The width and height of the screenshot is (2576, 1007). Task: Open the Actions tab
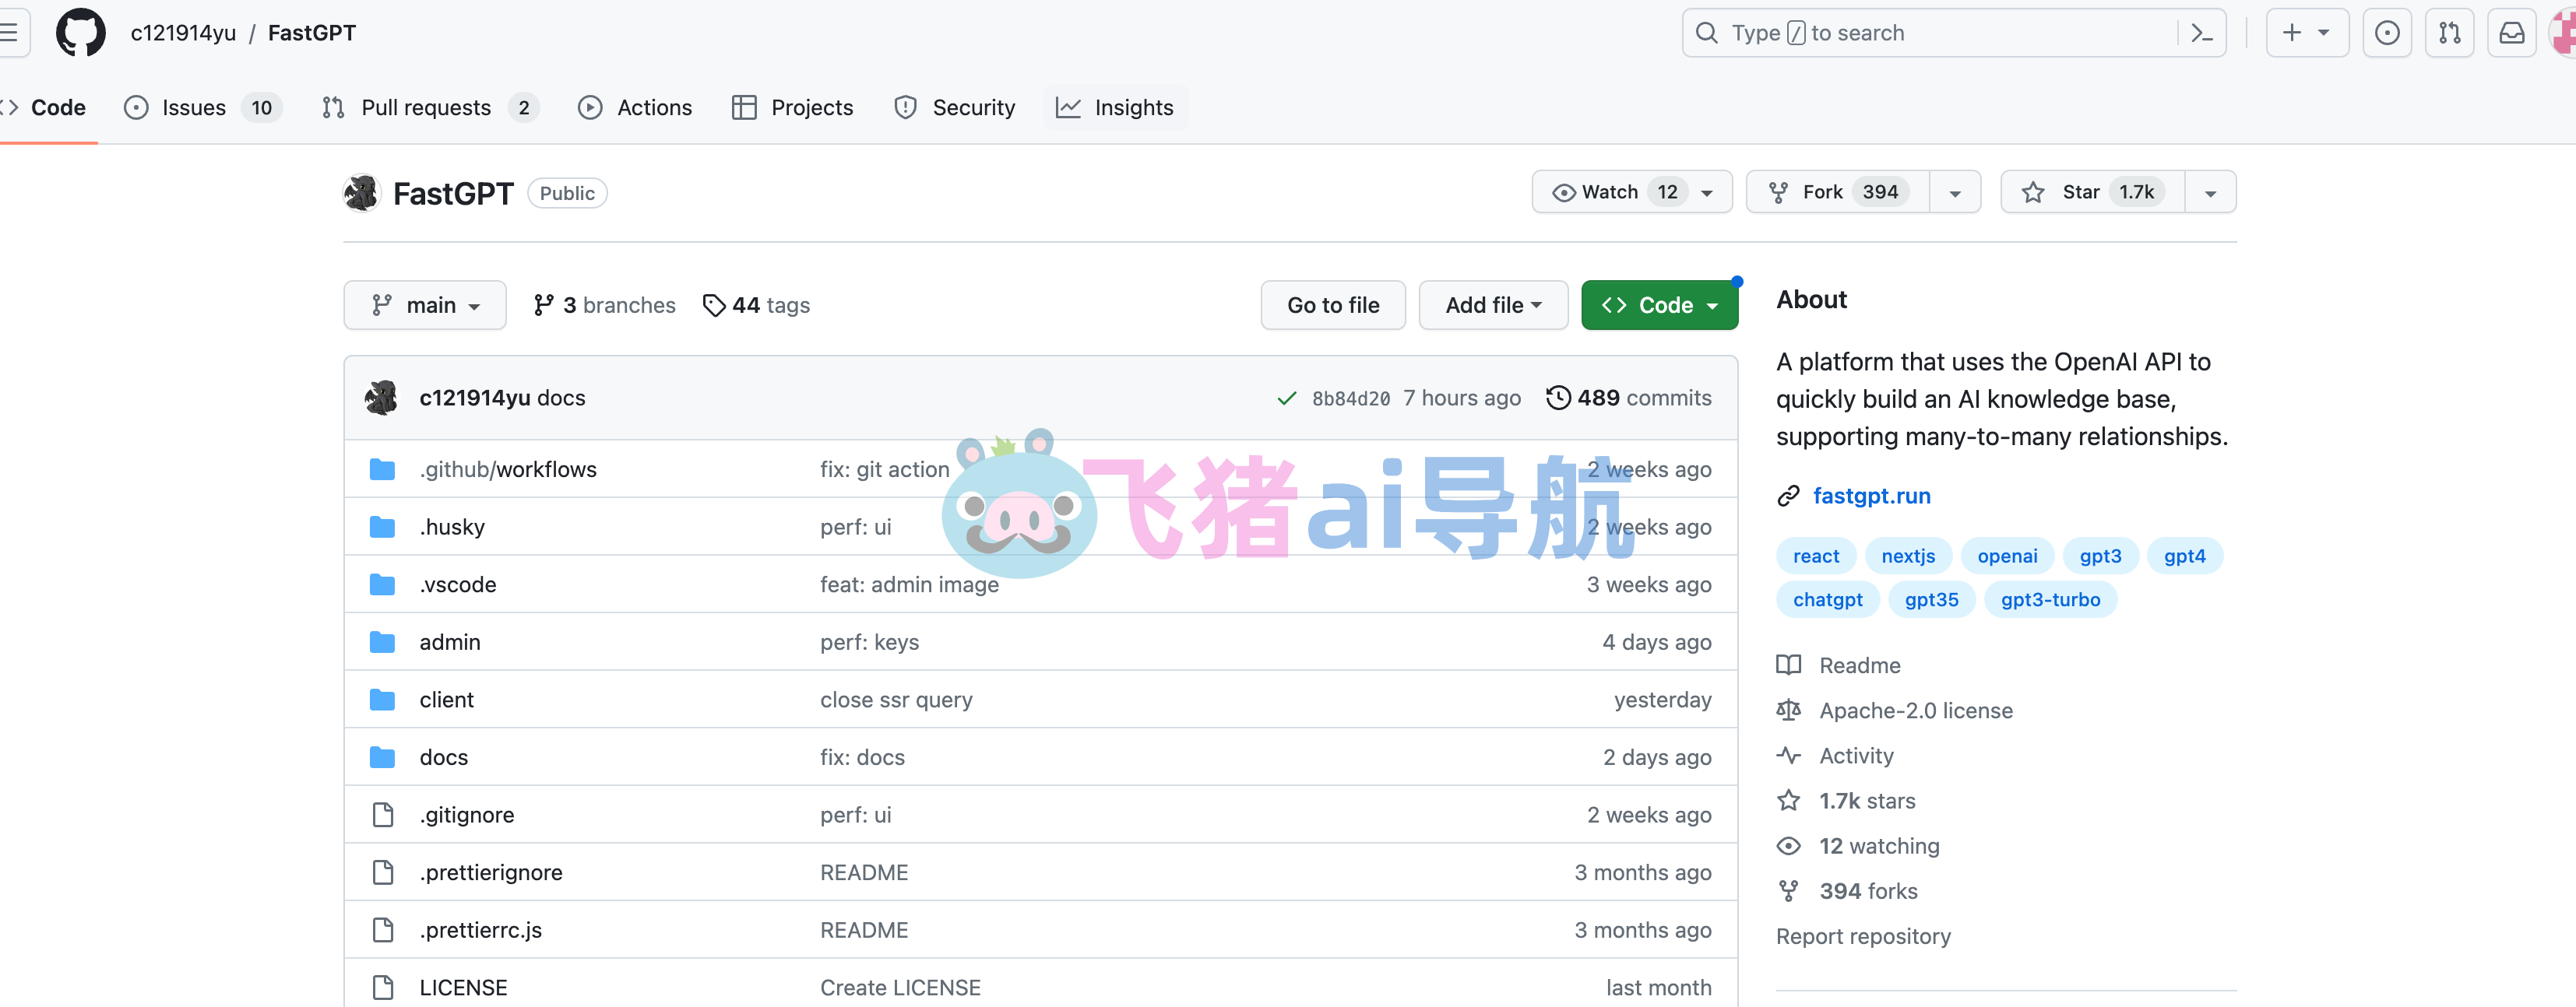coord(635,108)
